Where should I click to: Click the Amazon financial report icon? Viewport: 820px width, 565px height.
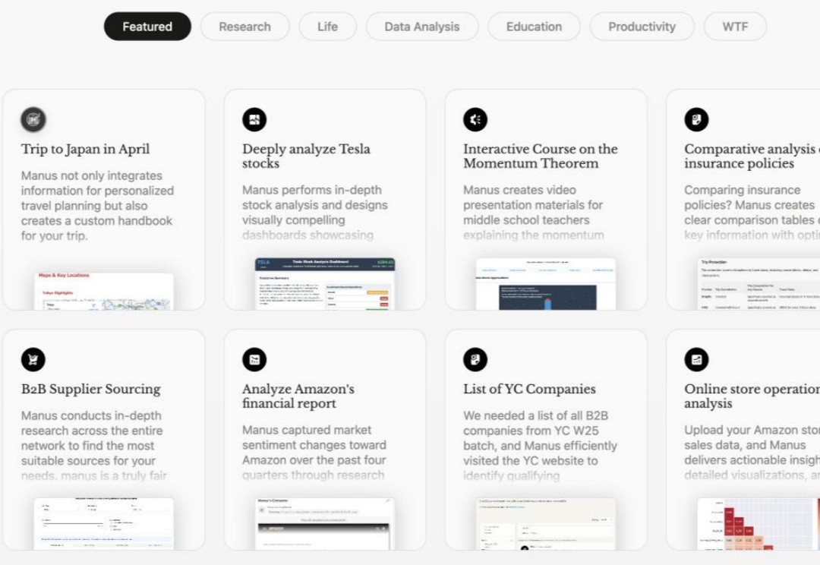coord(254,359)
